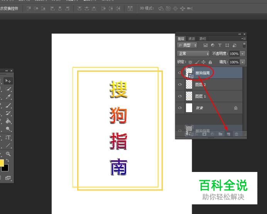Open the 不透明度 opacity slider arrow
The width and height of the screenshot is (267, 214).
(242, 54)
